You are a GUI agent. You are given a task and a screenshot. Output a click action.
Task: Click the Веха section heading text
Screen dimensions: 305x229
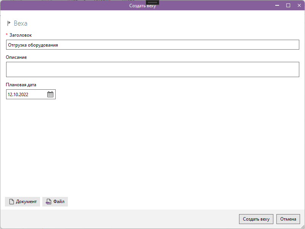tap(21, 23)
